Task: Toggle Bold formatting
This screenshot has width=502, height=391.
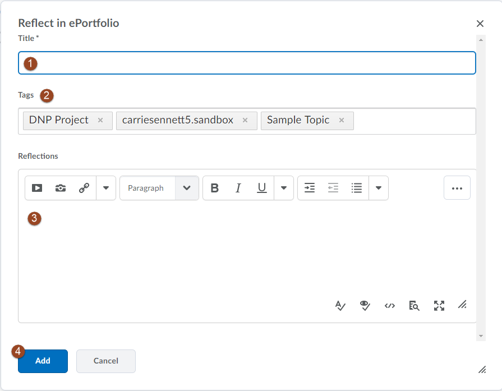Action: click(x=214, y=188)
